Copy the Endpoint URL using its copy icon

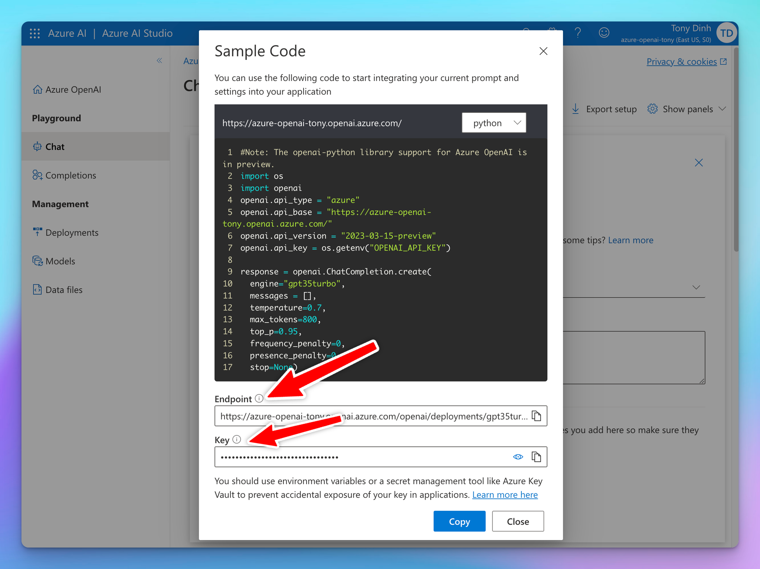[537, 416]
